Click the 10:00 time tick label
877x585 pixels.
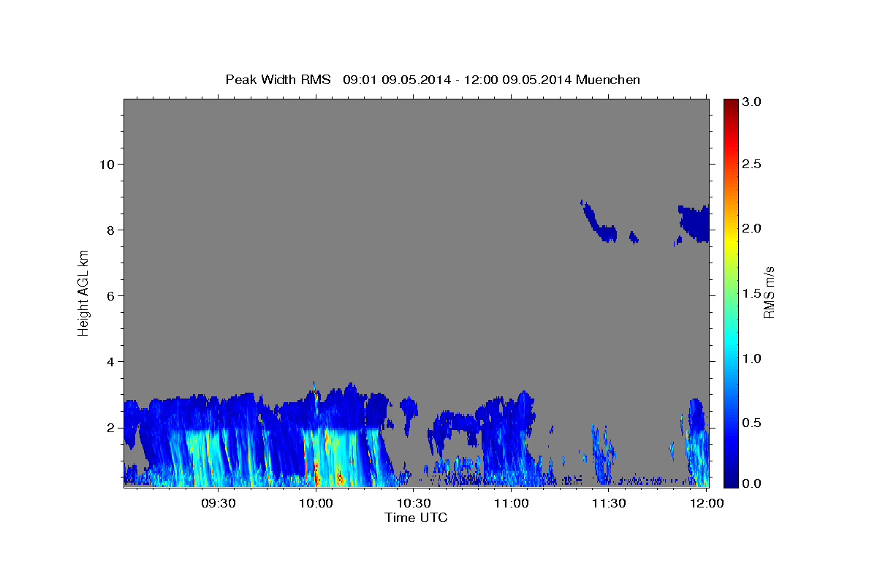[316, 503]
